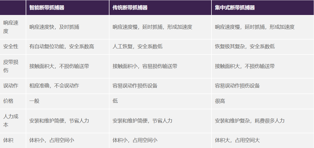Click cell 响应速度快，及时抓捕
This screenshot has height=148, width=314.
pos(68,27)
